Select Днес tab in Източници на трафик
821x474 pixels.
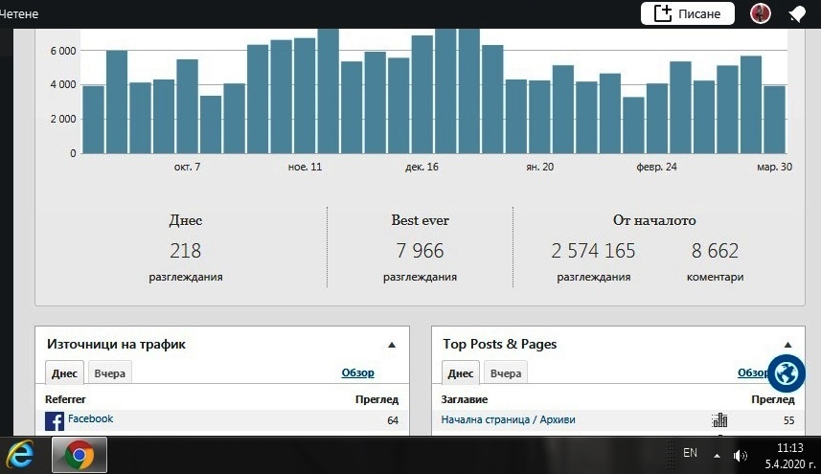64,373
